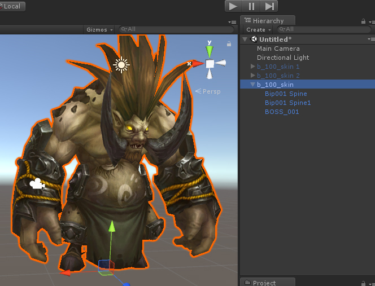The height and width of the screenshot is (286, 375).
Task: Click the Scene view search field
Action: tap(177, 29)
